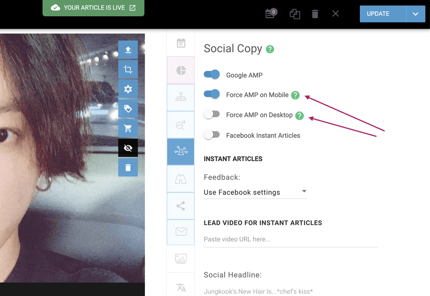430x296 pixels.
Task: Click the image tag icon
Action: (x=128, y=109)
